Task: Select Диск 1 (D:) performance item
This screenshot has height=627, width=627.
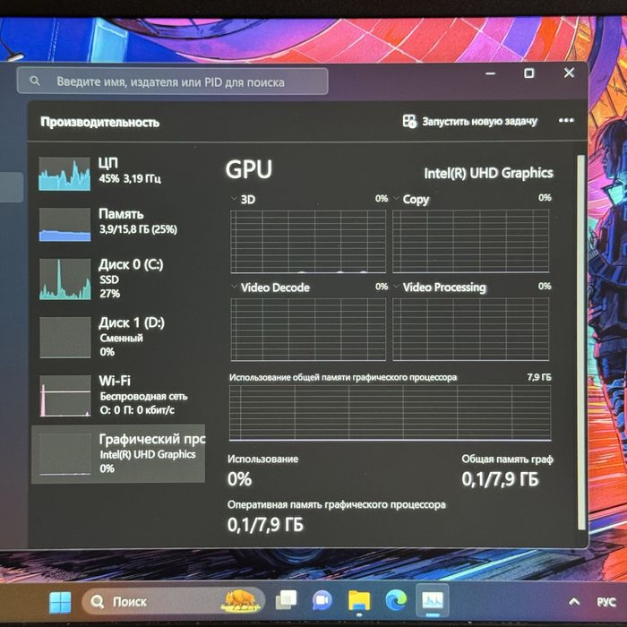Action: [118, 337]
